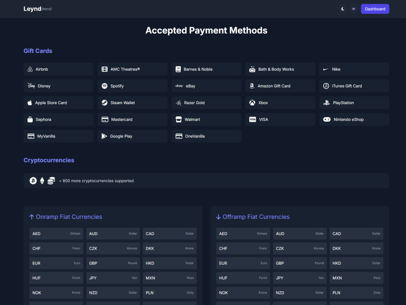Click the Barnes & Noble book icon

pos(178,69)
